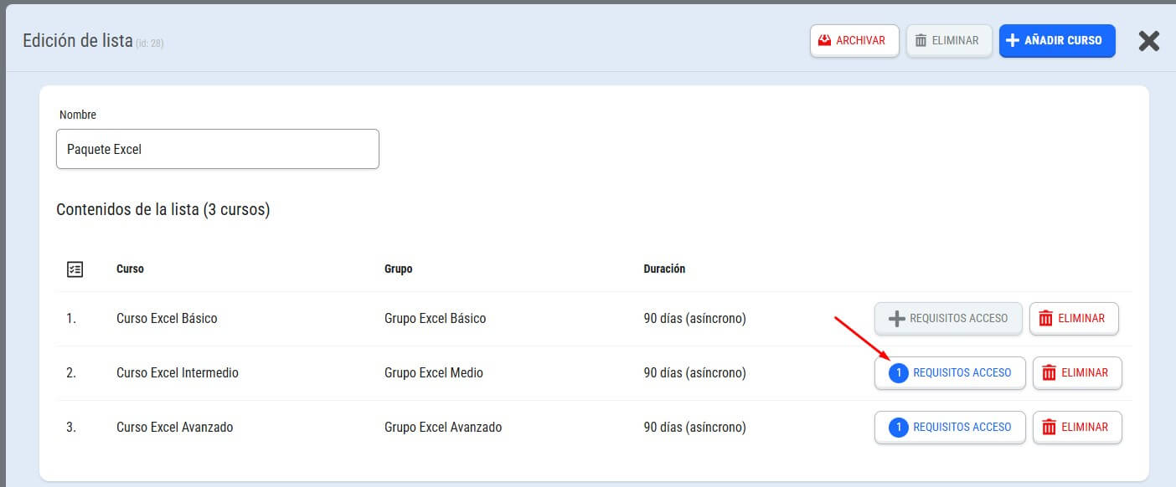This screenshot has height=487, width=1176.
Task: Click the Contenidos de la lista heading
Action: pyautogui.click(x=162, y=210)
